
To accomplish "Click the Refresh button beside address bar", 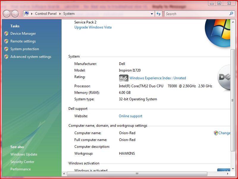I will [x=159, y=14].
